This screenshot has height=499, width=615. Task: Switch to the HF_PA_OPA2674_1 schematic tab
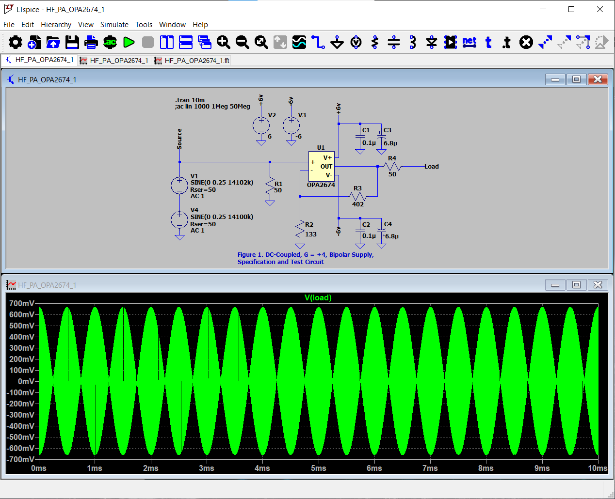pos(39,60)
